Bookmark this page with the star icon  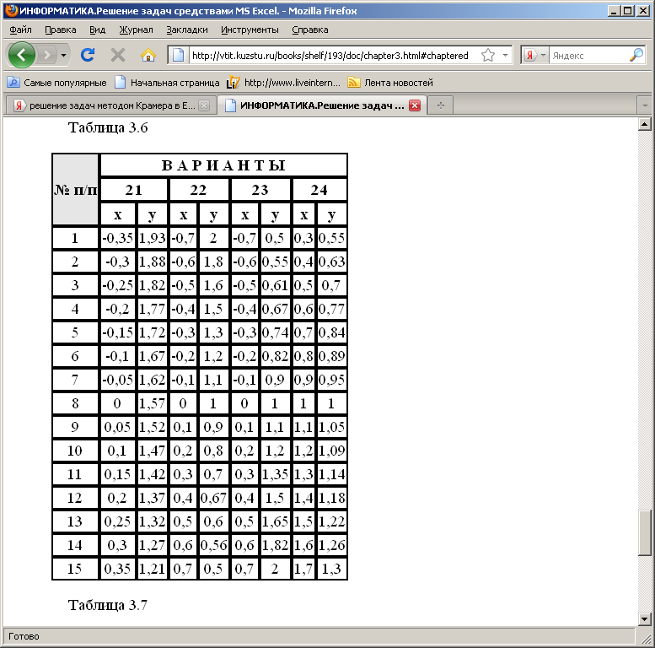488,55
